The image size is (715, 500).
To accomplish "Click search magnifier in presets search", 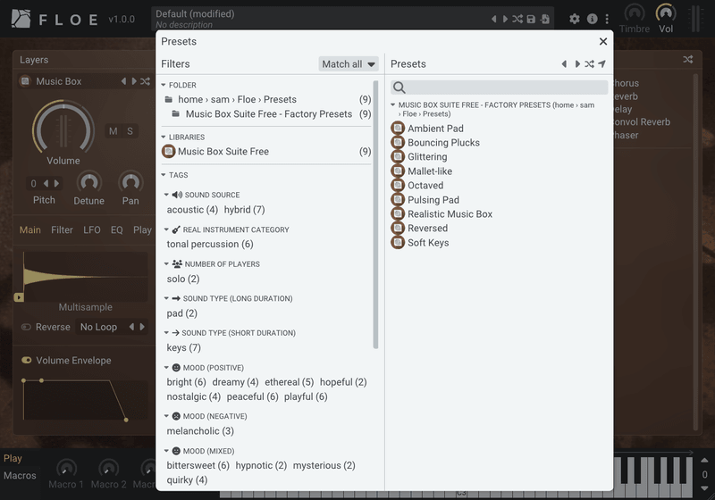I will pos(399,87).
